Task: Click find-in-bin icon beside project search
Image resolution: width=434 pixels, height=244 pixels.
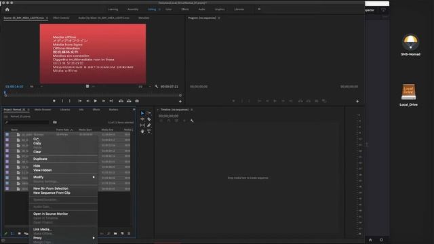Action: coord(55,122)
